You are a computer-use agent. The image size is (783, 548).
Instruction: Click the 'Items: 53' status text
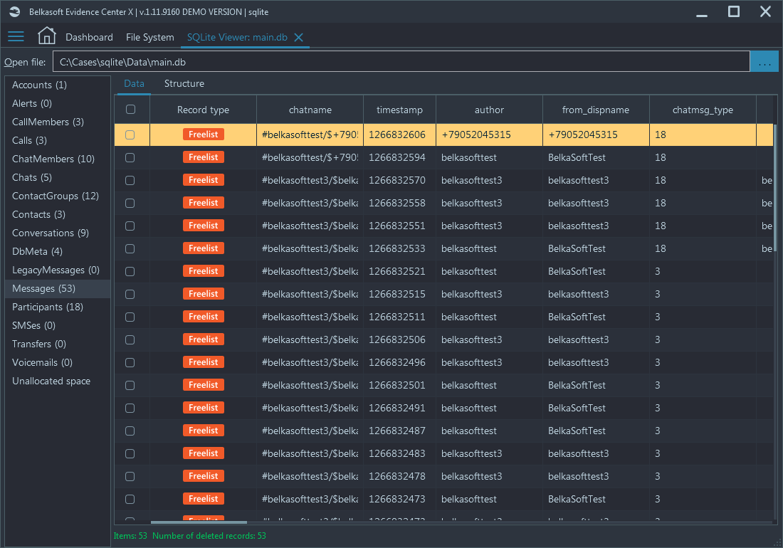point(130,535)
